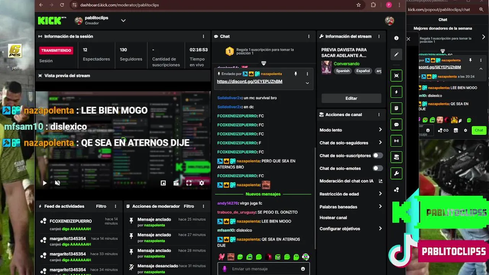The height and width of the screenshot is (275, 489).
Task: Click microphone icon in message box
Action: click(224, 269)
